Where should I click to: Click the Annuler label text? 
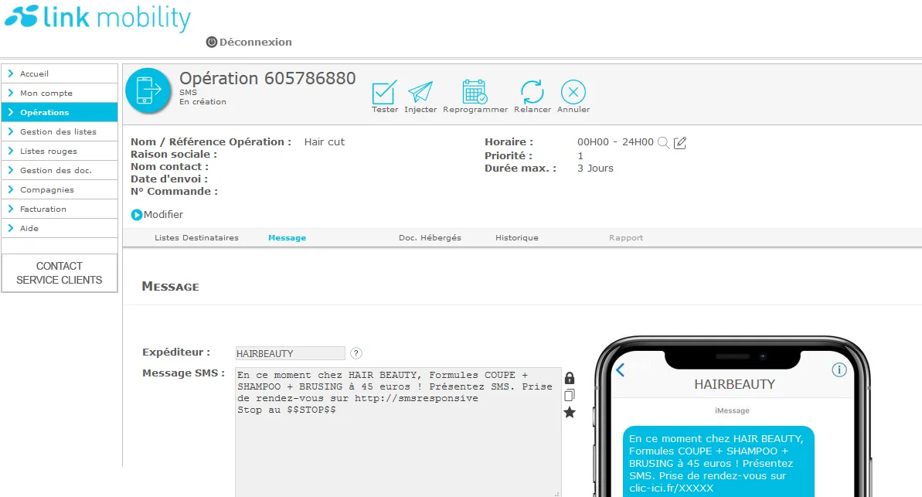coord(573,110)
